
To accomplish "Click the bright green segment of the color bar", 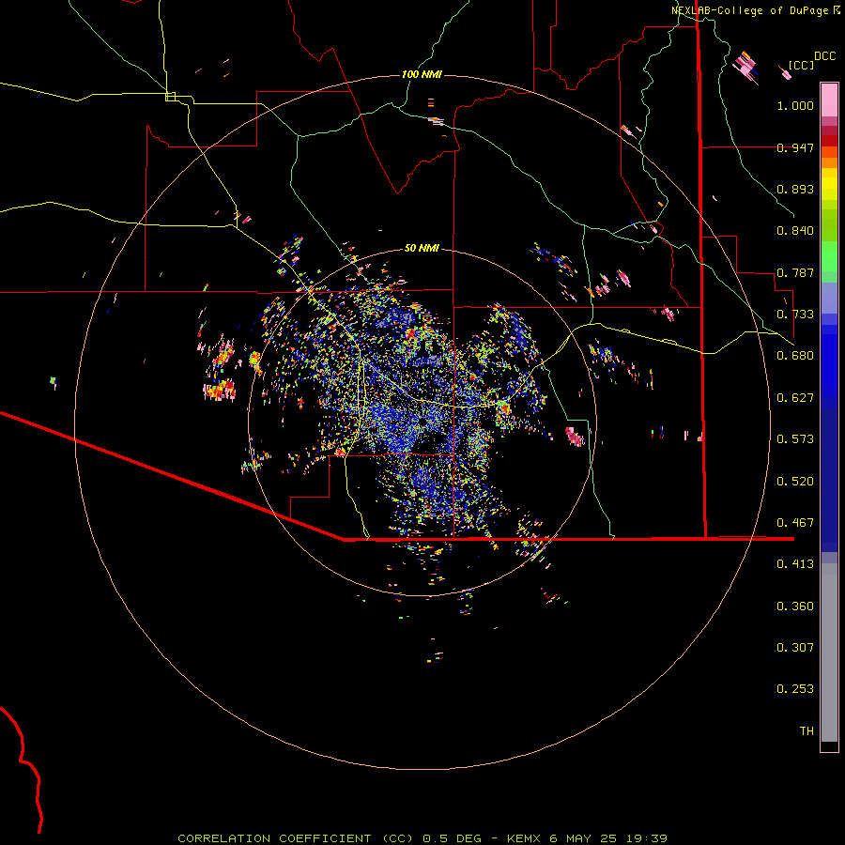I will (829, 256).
